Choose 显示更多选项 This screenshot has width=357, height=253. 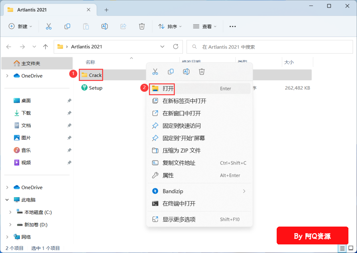point(199,219)
